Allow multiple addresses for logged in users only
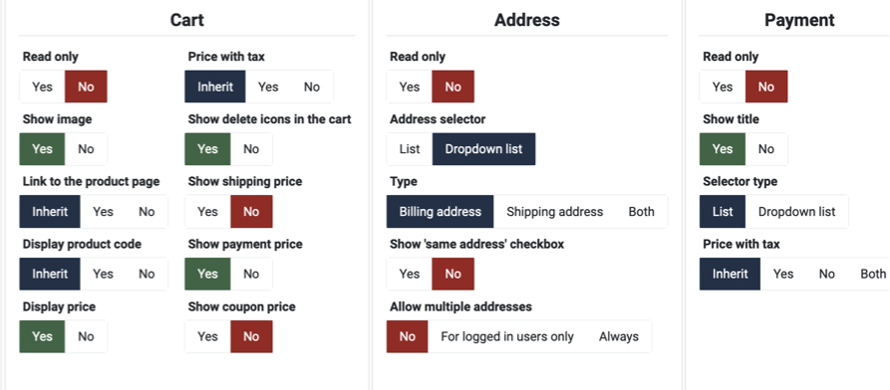The height and width of the screenshot is (390, 890). (507, 336)
